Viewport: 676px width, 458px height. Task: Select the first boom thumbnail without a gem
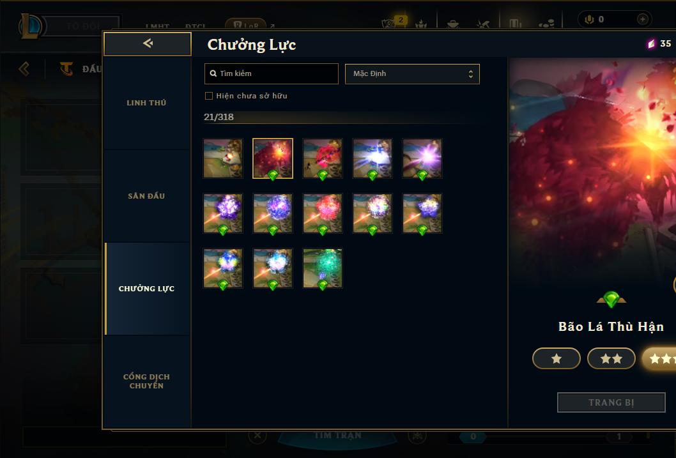(223, 158)
